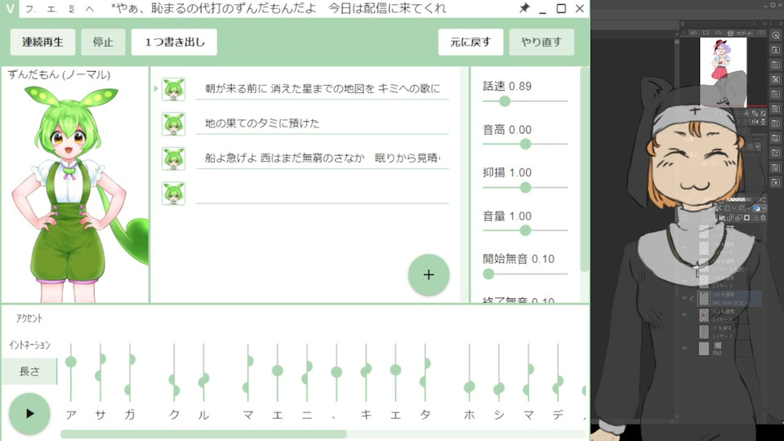Click the vertical scrollbar of the parameter panel
784x441 pixels.
point(583,170)
